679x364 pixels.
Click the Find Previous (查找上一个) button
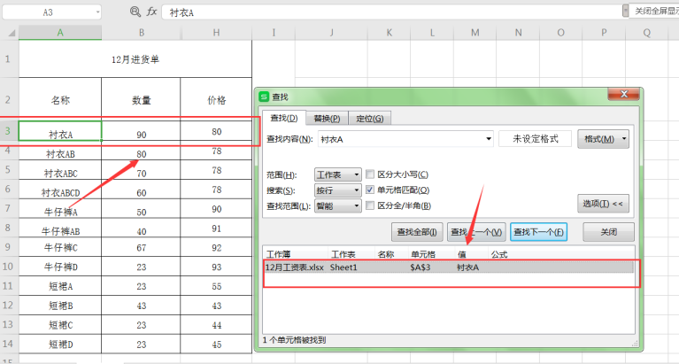pyautogui.click(x=476, y=232)
